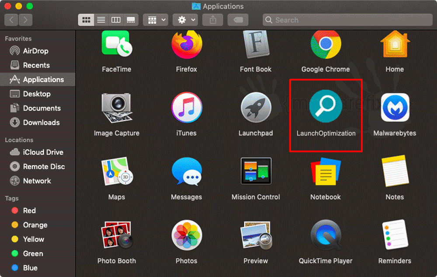437x277 pixels.
Task: Select the Font Book app icon
Action: pyautogui.click(x=256, y=44)
